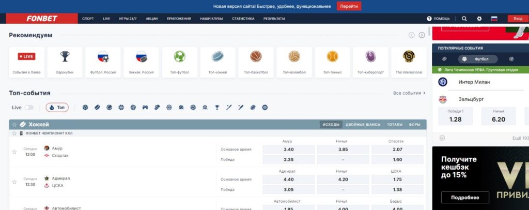The height and width of the screenshot is (210, 529).
Task: Favorite the Амур vs Спартак match star
Action: pyautogui.click(x=14, y=152)
